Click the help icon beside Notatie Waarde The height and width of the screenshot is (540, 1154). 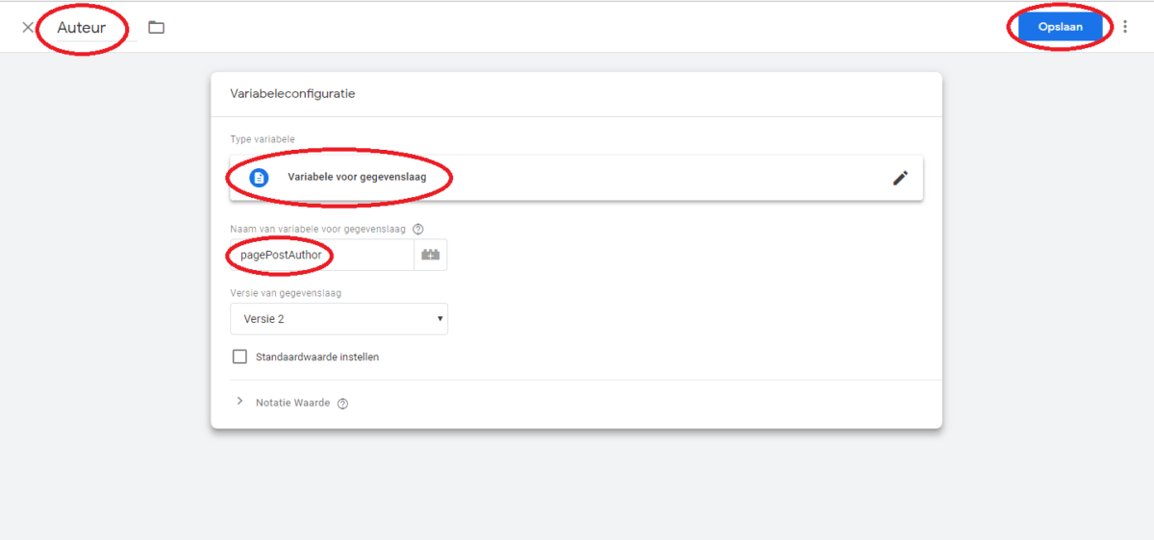point(342,404)
